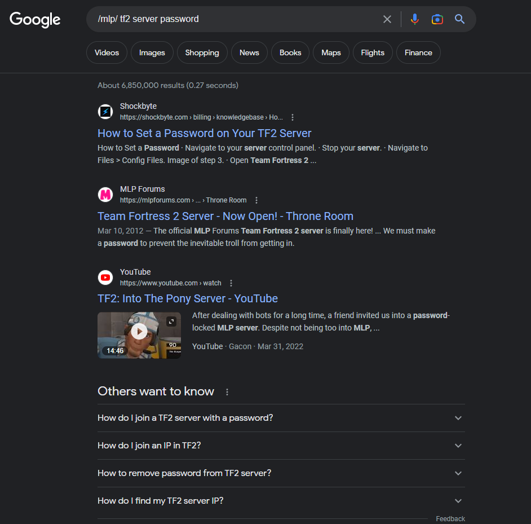
Task: Open the Team Fortress 2 Server Throne Room link
Action: [225, 216]
